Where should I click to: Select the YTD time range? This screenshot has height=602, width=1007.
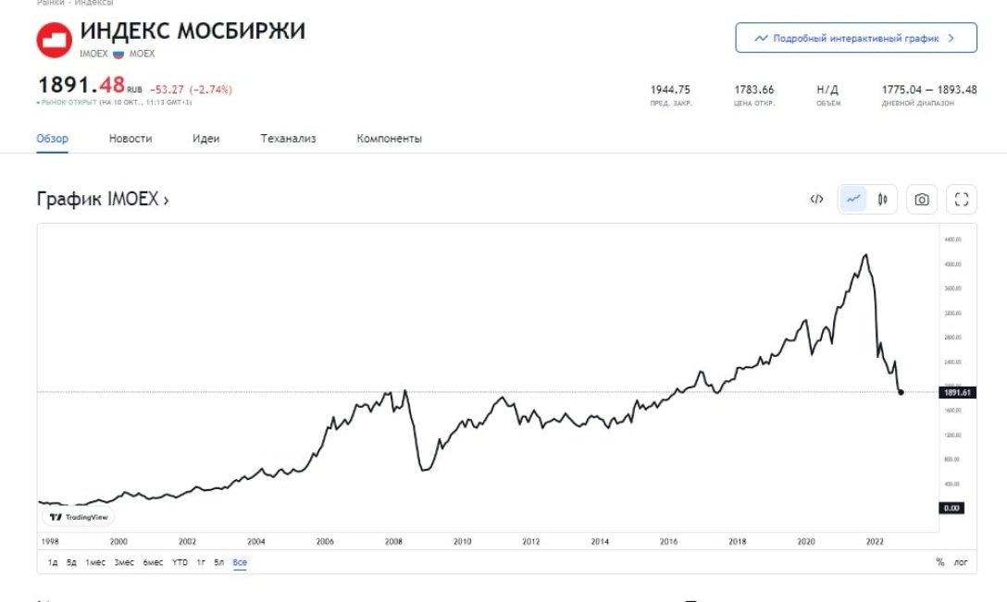pyautogui.click(x=180, y=562)
